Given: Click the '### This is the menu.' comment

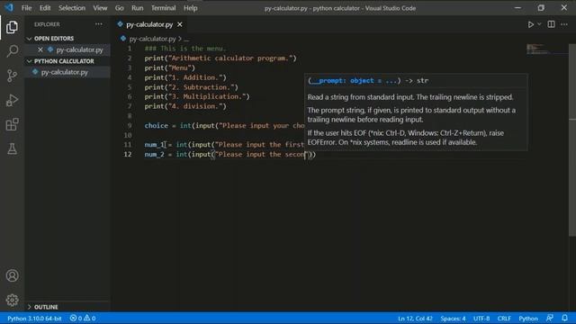Looking at the screenshot, I should tap(184, 49).
